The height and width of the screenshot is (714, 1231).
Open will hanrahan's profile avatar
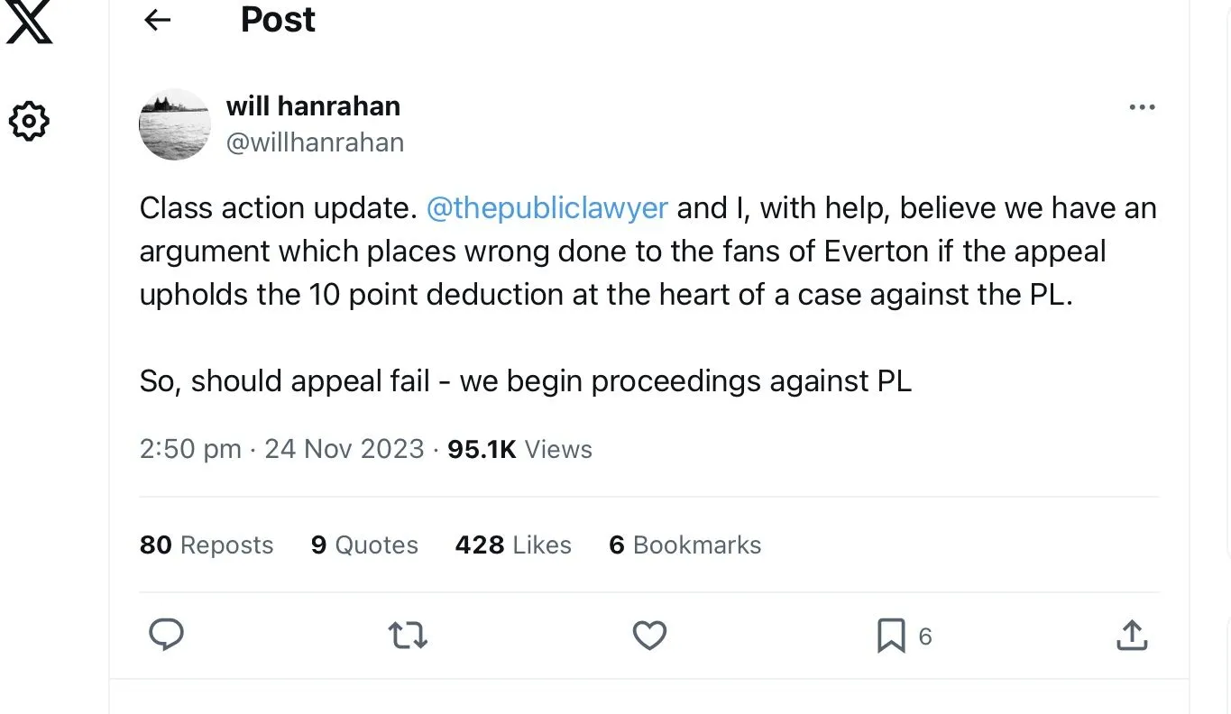point(175,124)
